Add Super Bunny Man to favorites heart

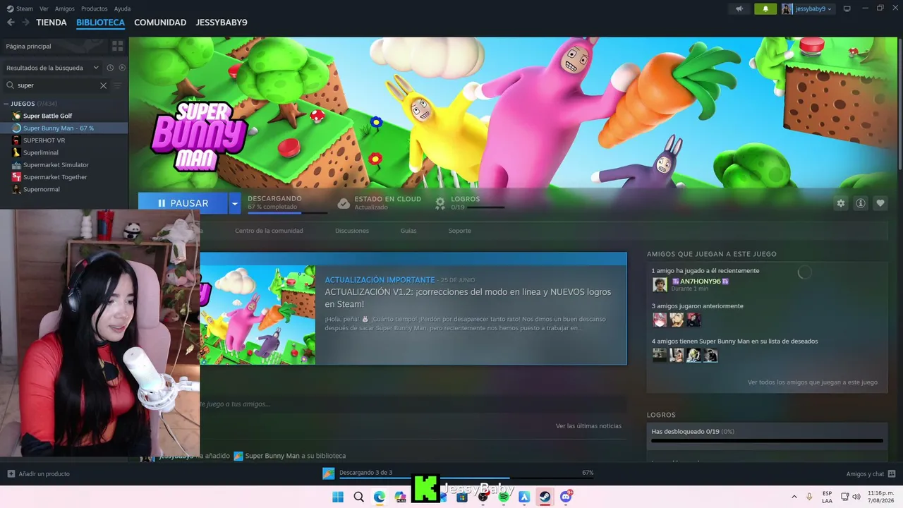click(880, 203)
